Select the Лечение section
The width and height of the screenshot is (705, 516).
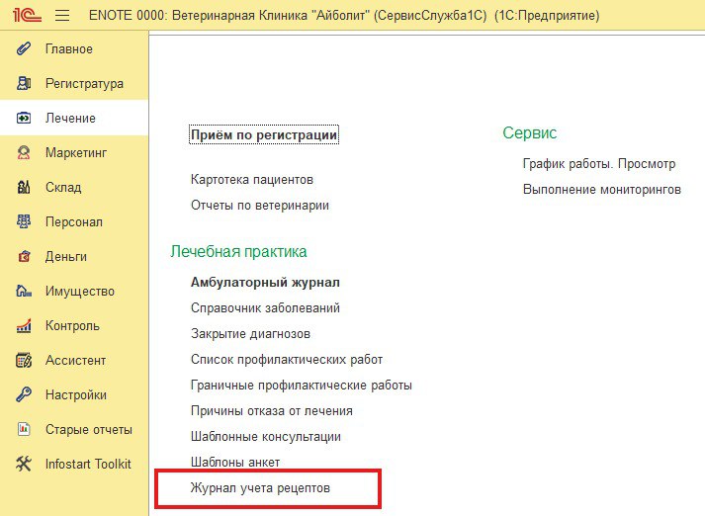click(70, 118)
